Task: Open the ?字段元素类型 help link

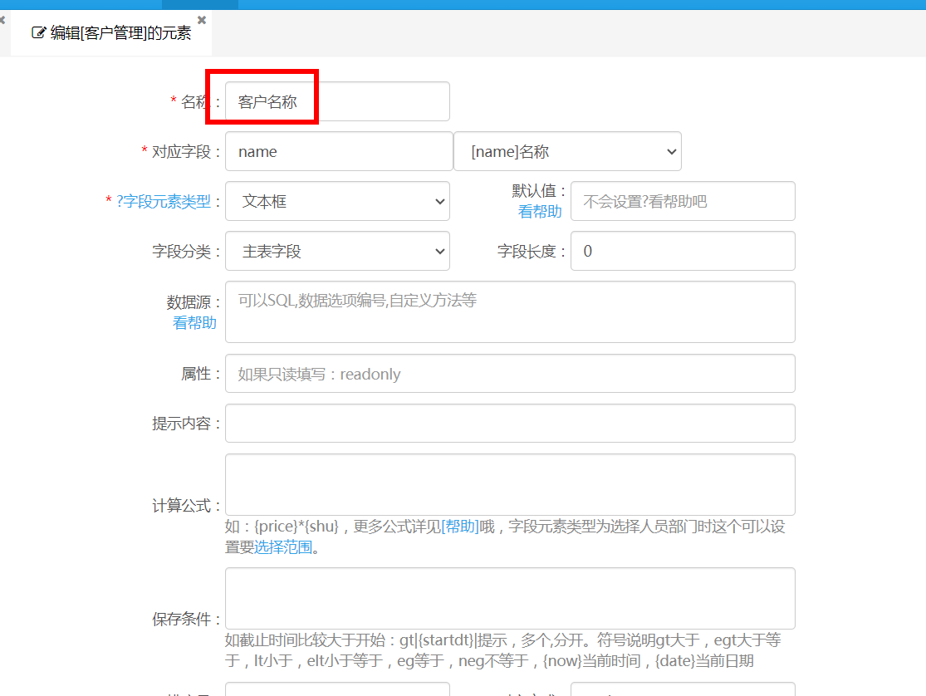Action: [x=163, y=202]
